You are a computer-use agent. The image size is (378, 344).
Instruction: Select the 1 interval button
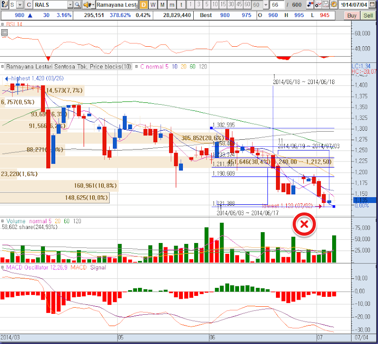(x=190, y=4)
